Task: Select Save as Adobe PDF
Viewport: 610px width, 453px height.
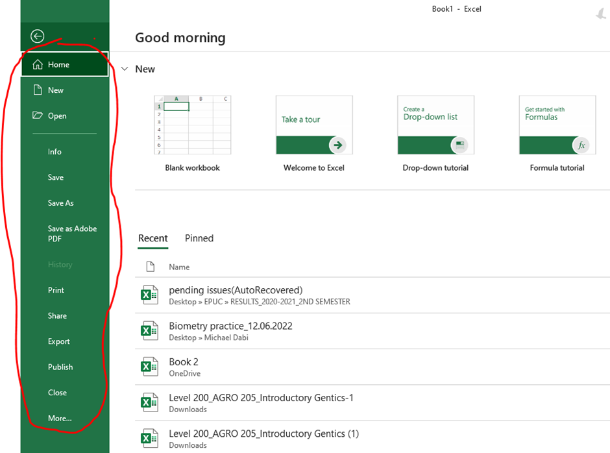Action: [x=73, y=234]
